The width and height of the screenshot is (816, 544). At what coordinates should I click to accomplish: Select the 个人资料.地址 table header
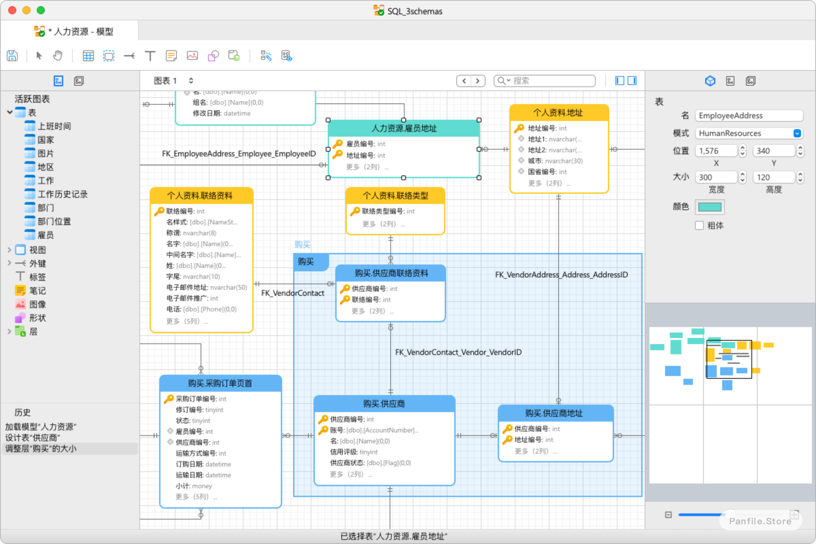tap(559, 113)
